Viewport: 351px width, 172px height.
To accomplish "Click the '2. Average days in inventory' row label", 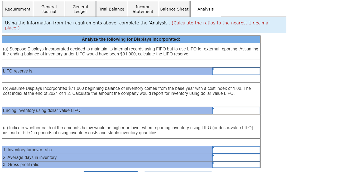I will [30, 157].
